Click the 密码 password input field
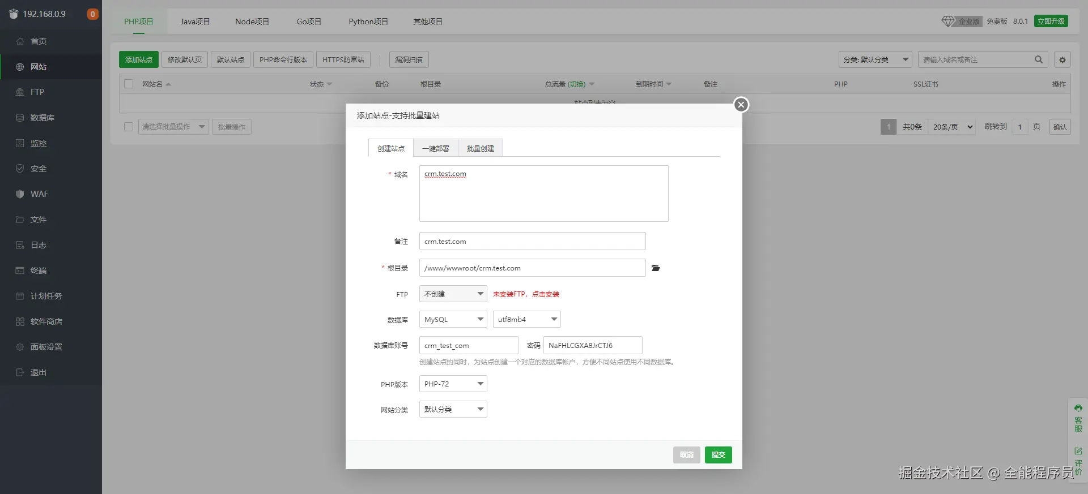This screenshot has width=1088, height=494. click(x=593, y=345)
